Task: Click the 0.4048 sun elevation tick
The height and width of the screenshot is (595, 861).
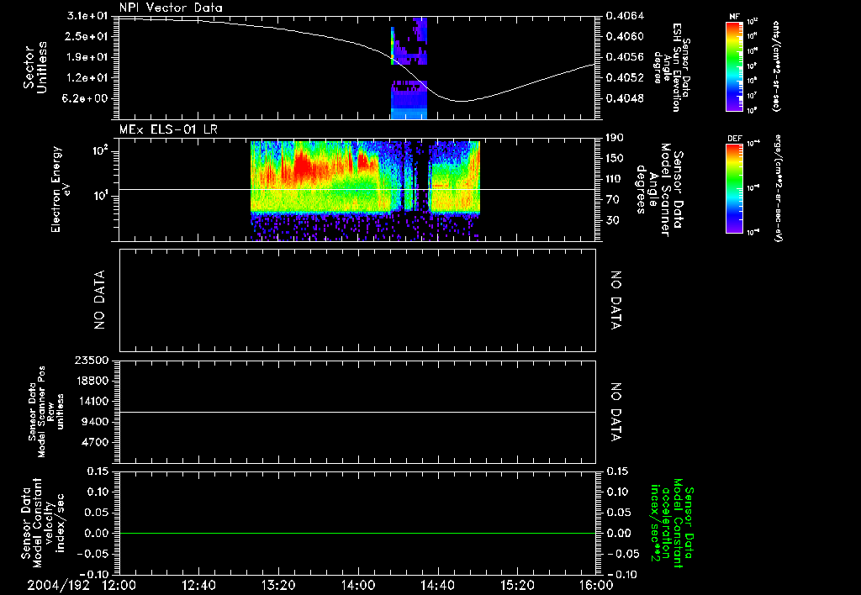Action: pos(625,99)
